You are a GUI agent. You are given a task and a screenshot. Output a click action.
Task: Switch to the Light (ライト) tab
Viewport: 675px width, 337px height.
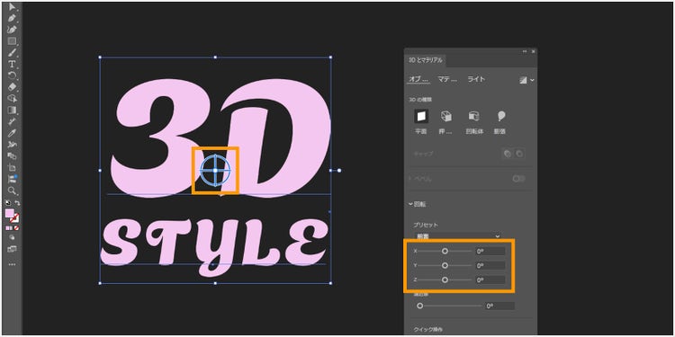pos(476,79)
